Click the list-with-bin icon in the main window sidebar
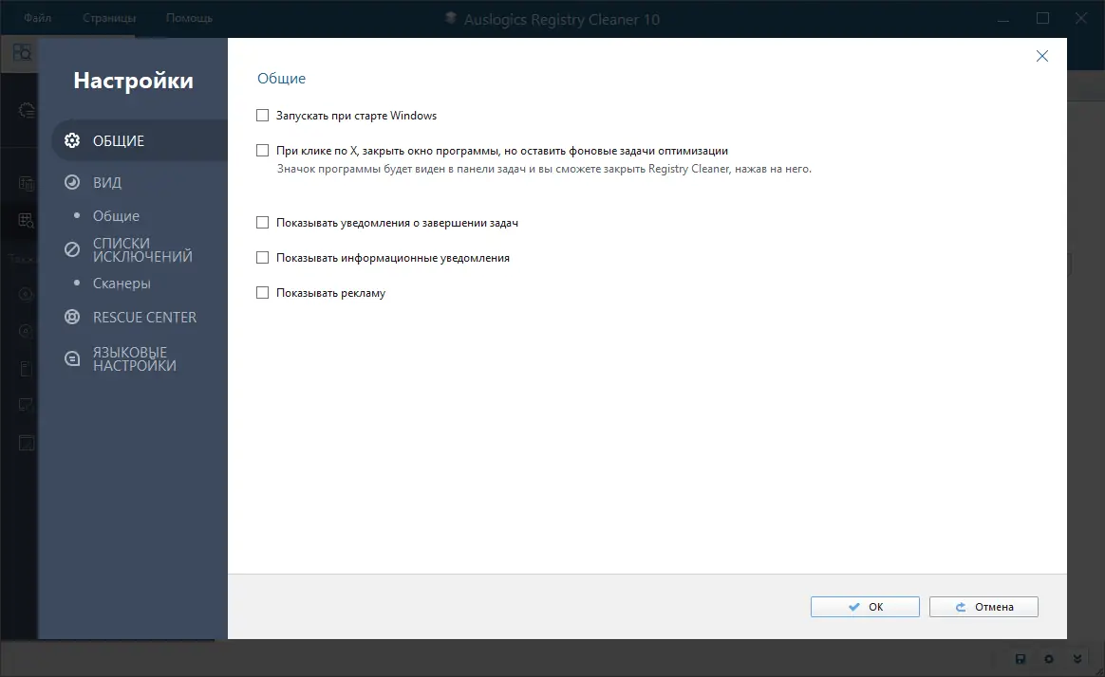Image resolution: width=1105 pixels, height=677 pixels. pyautogui.click(x=26, y=184)
